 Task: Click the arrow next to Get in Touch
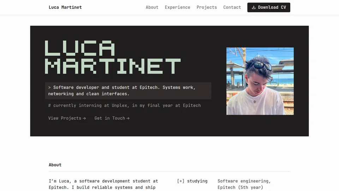point(128,118)
